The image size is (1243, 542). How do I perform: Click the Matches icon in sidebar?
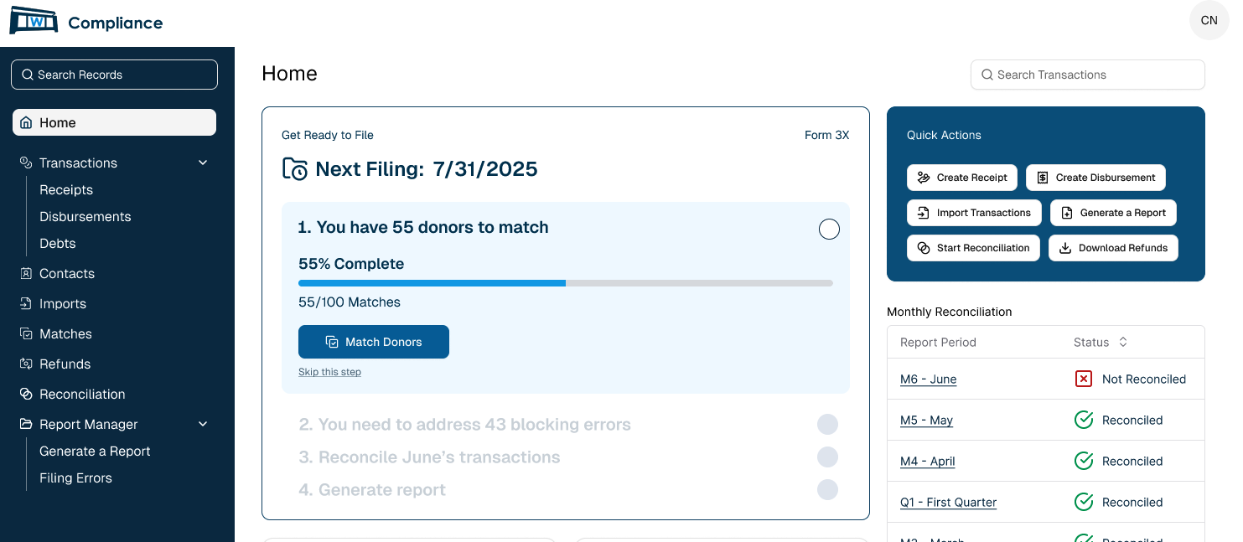tap(26, 333)
